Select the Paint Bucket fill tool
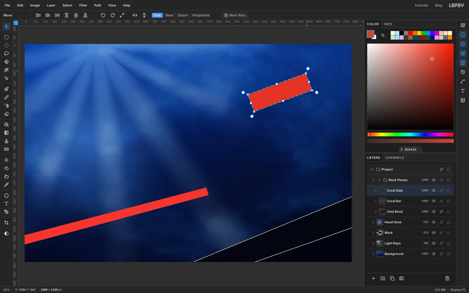 (x=6, y=125)
